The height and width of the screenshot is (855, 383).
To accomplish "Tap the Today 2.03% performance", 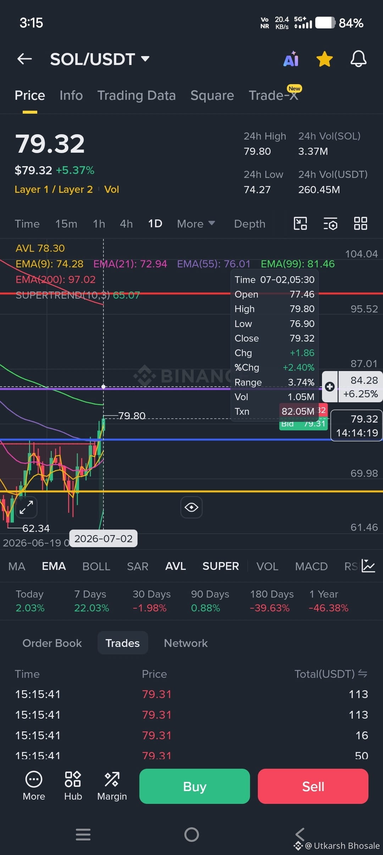I will [30, 601].
